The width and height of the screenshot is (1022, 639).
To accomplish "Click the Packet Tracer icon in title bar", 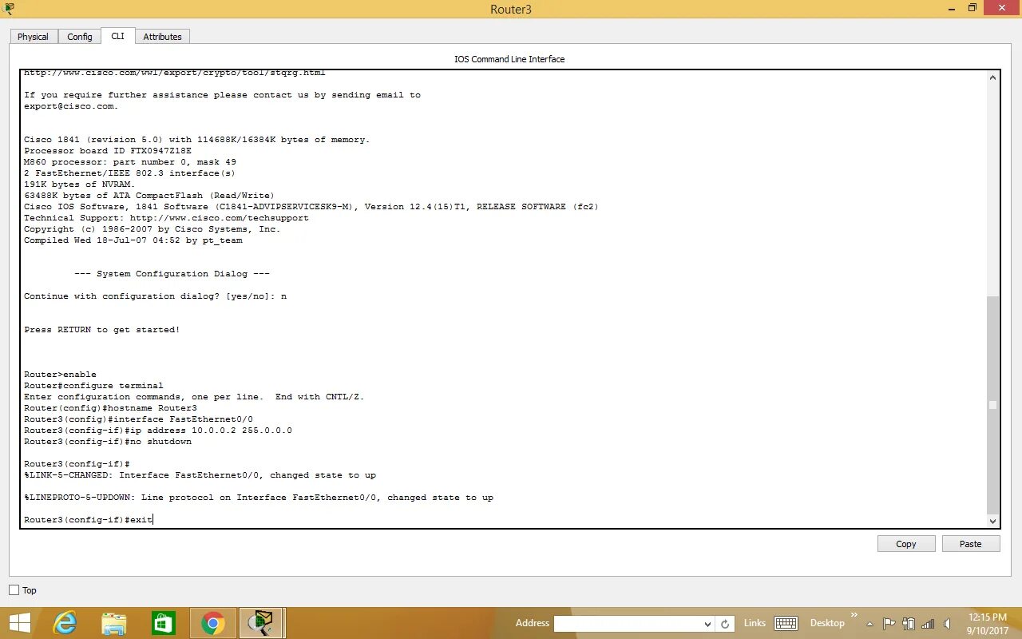I will coord(9,9).
